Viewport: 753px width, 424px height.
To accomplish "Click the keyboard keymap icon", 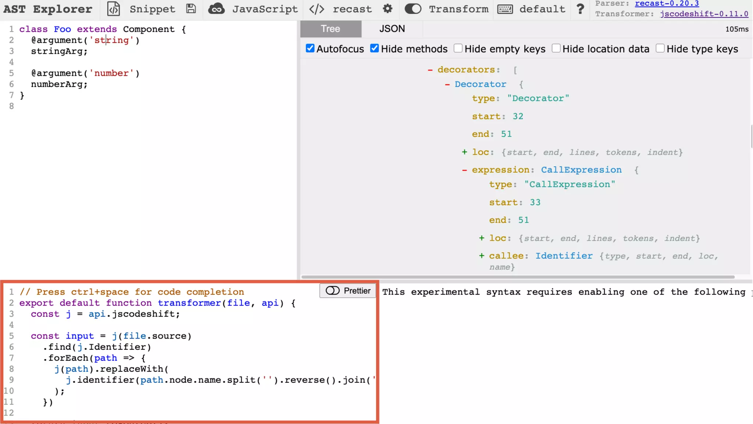I will (505, 9).
